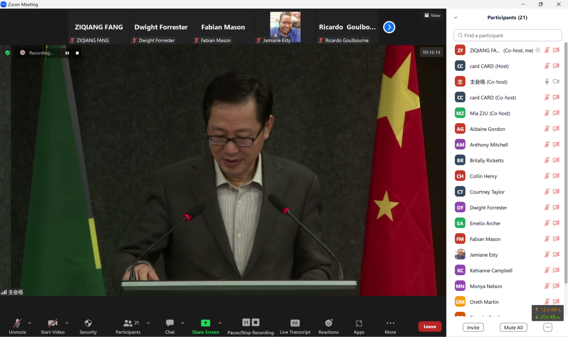The image size is (568, 337).
Task: Click the green encryption shield icon
Action: [8, 53]
